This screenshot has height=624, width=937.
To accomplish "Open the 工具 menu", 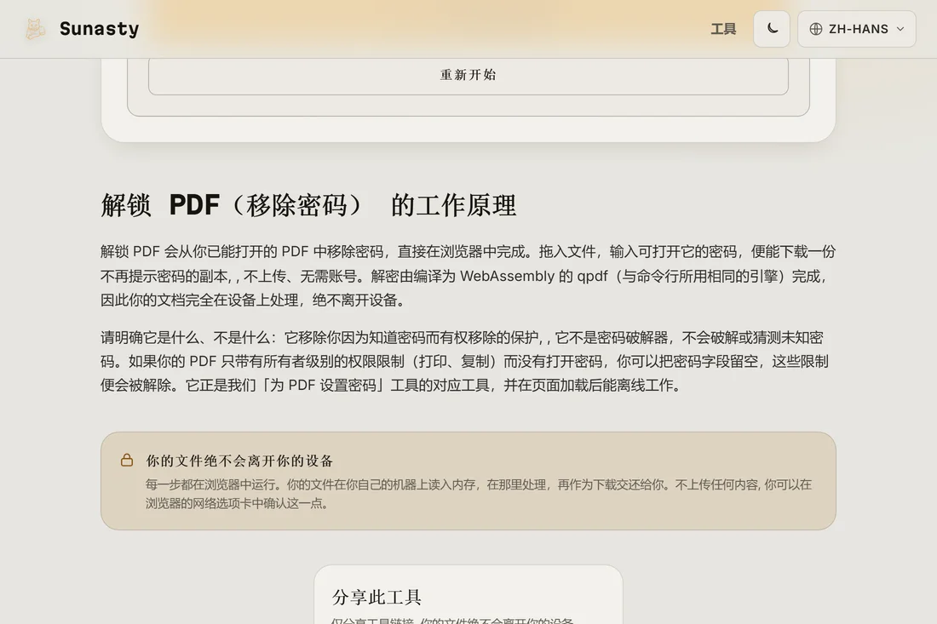I will coord(723,29).
